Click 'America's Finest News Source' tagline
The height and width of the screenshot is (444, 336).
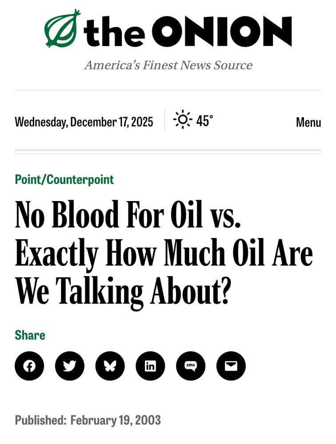pos(168,65)
